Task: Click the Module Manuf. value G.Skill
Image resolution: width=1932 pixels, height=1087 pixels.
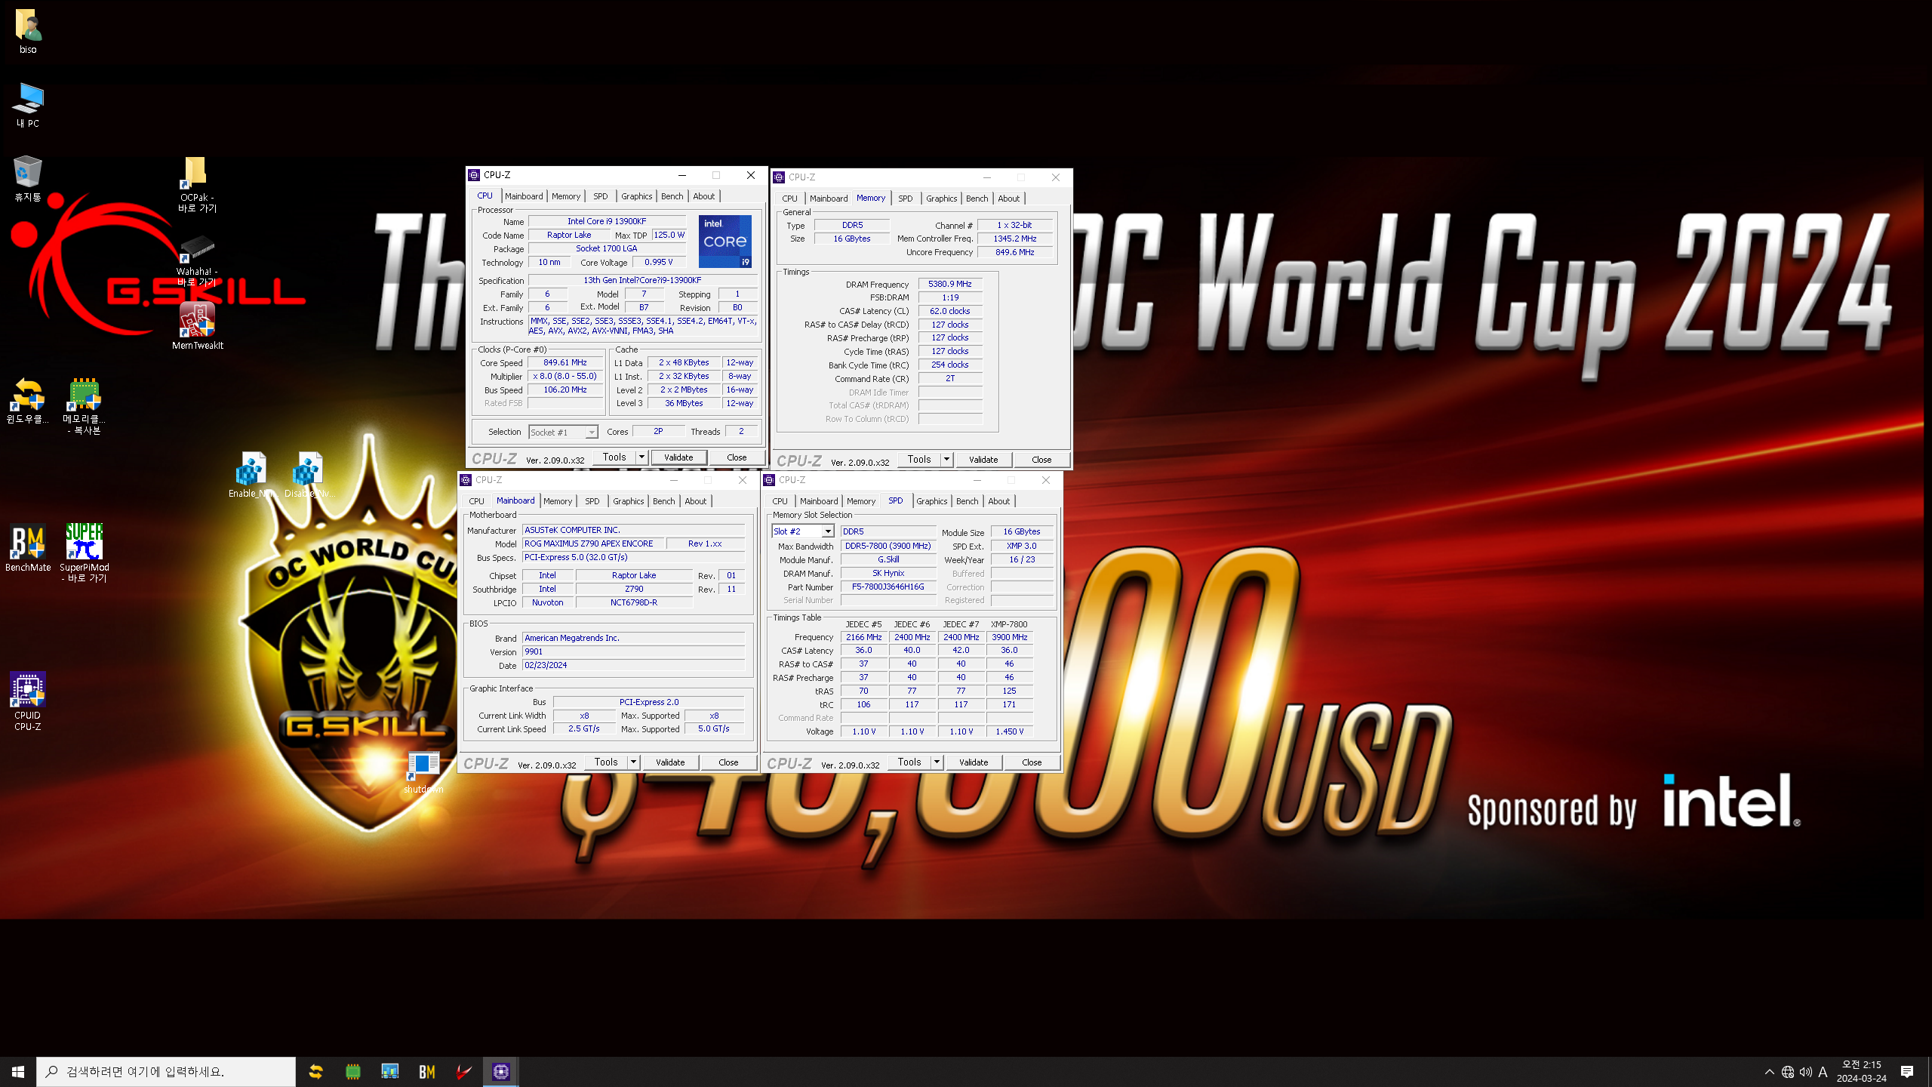Action: (888, 560)
